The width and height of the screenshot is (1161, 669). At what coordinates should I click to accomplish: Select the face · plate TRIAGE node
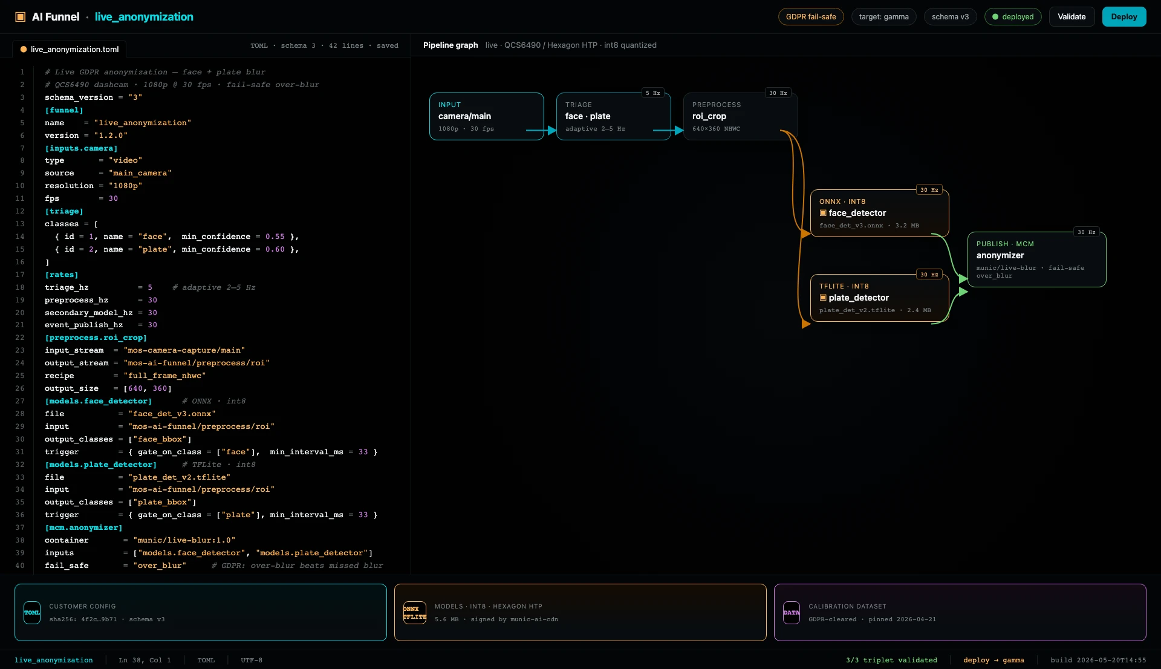coord(614,116)
